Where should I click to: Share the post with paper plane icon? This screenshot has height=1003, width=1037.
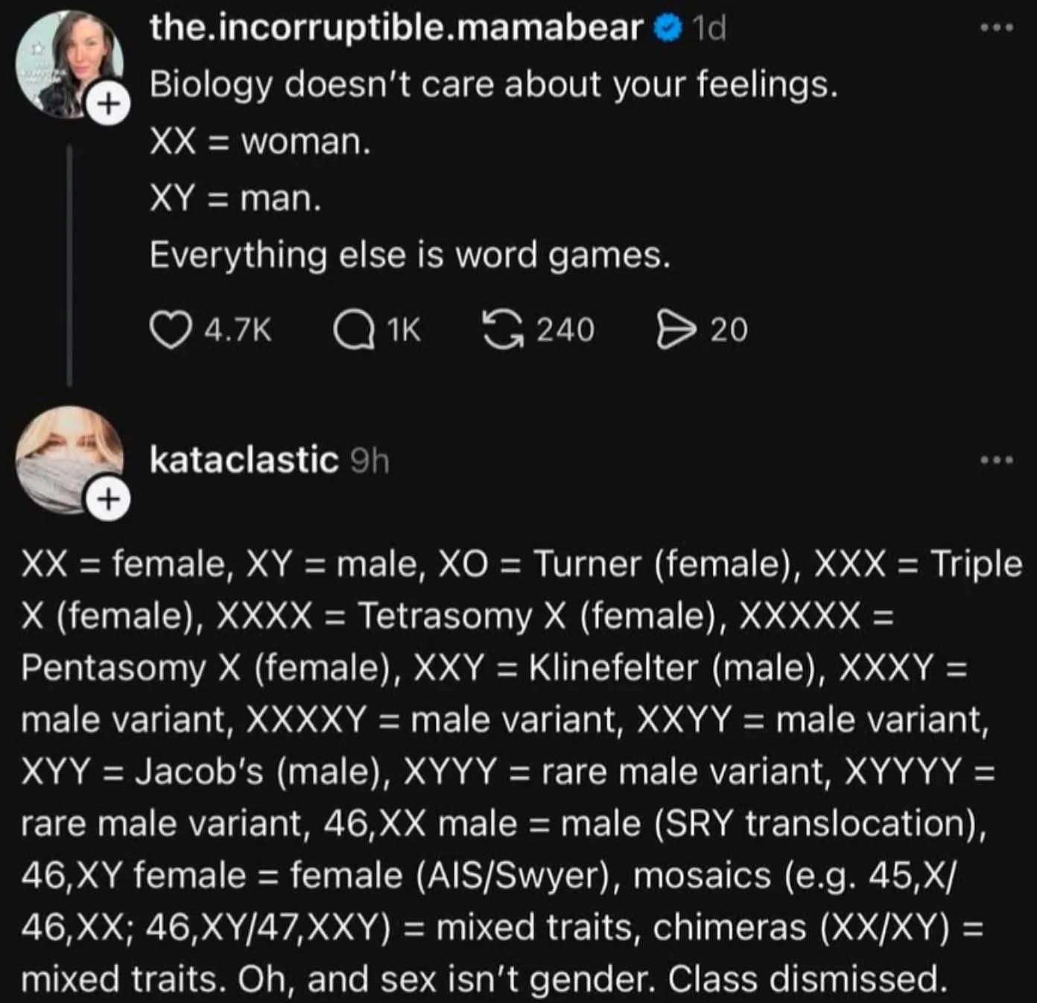675,330
